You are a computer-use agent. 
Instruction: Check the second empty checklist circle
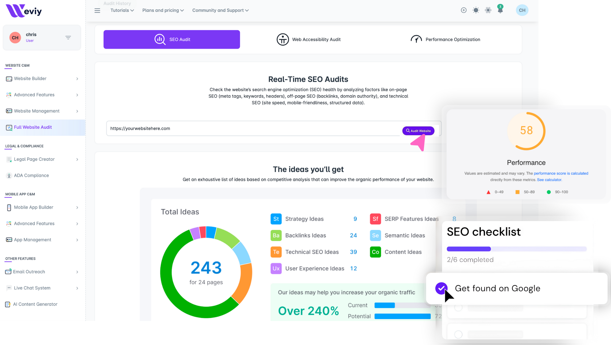click(x=458, y=334)
